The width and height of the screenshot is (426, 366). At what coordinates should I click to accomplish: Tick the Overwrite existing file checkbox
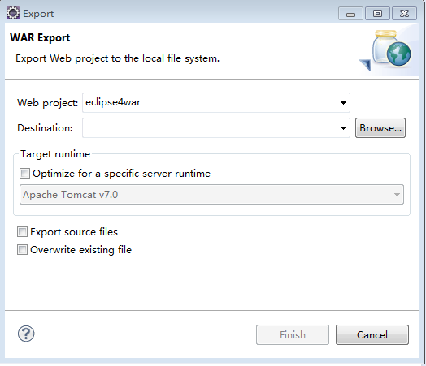[x=22, y=250]
